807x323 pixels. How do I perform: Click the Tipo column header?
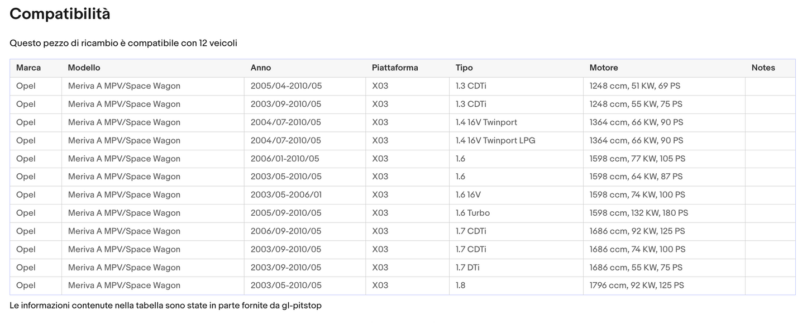(x=464, y=68)
